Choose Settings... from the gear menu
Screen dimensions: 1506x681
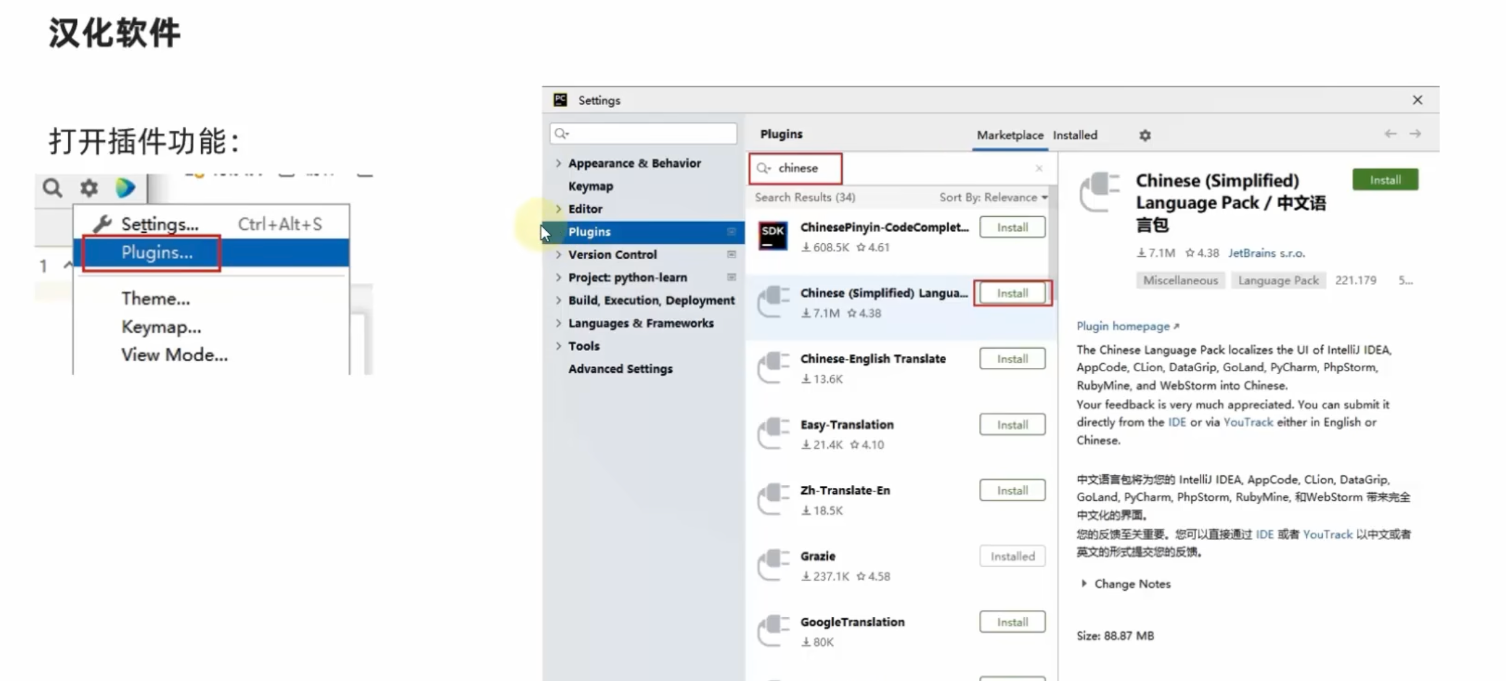pos(211,224)
